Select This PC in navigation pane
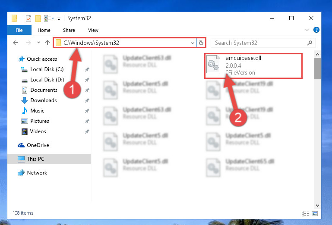The image size is (332, 225). tap(49, 159)
